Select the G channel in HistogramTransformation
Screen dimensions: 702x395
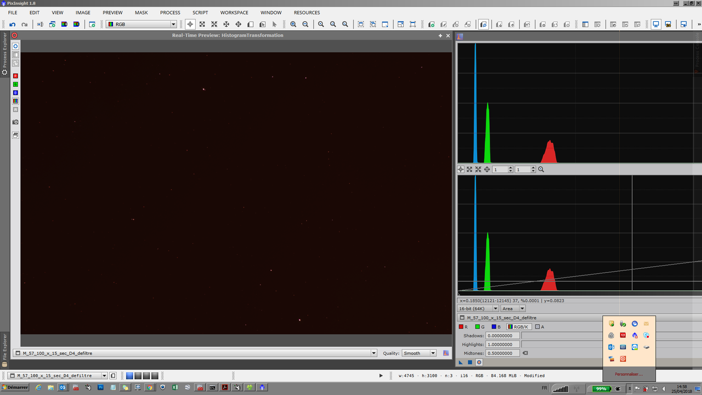pyautogui.click(x=480, y=327)
